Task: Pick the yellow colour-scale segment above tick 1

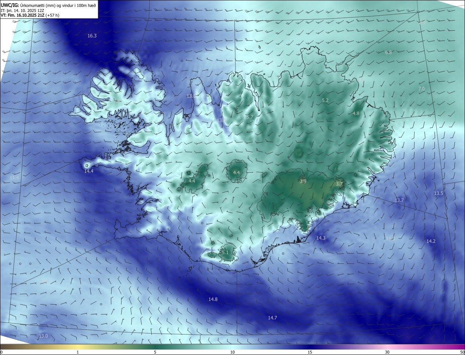Action: [78, 347]
